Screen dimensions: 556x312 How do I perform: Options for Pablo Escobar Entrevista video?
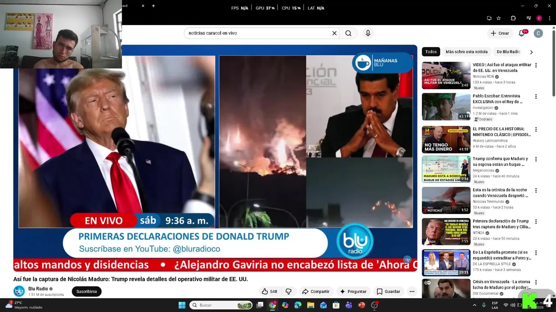coord(536,97)
